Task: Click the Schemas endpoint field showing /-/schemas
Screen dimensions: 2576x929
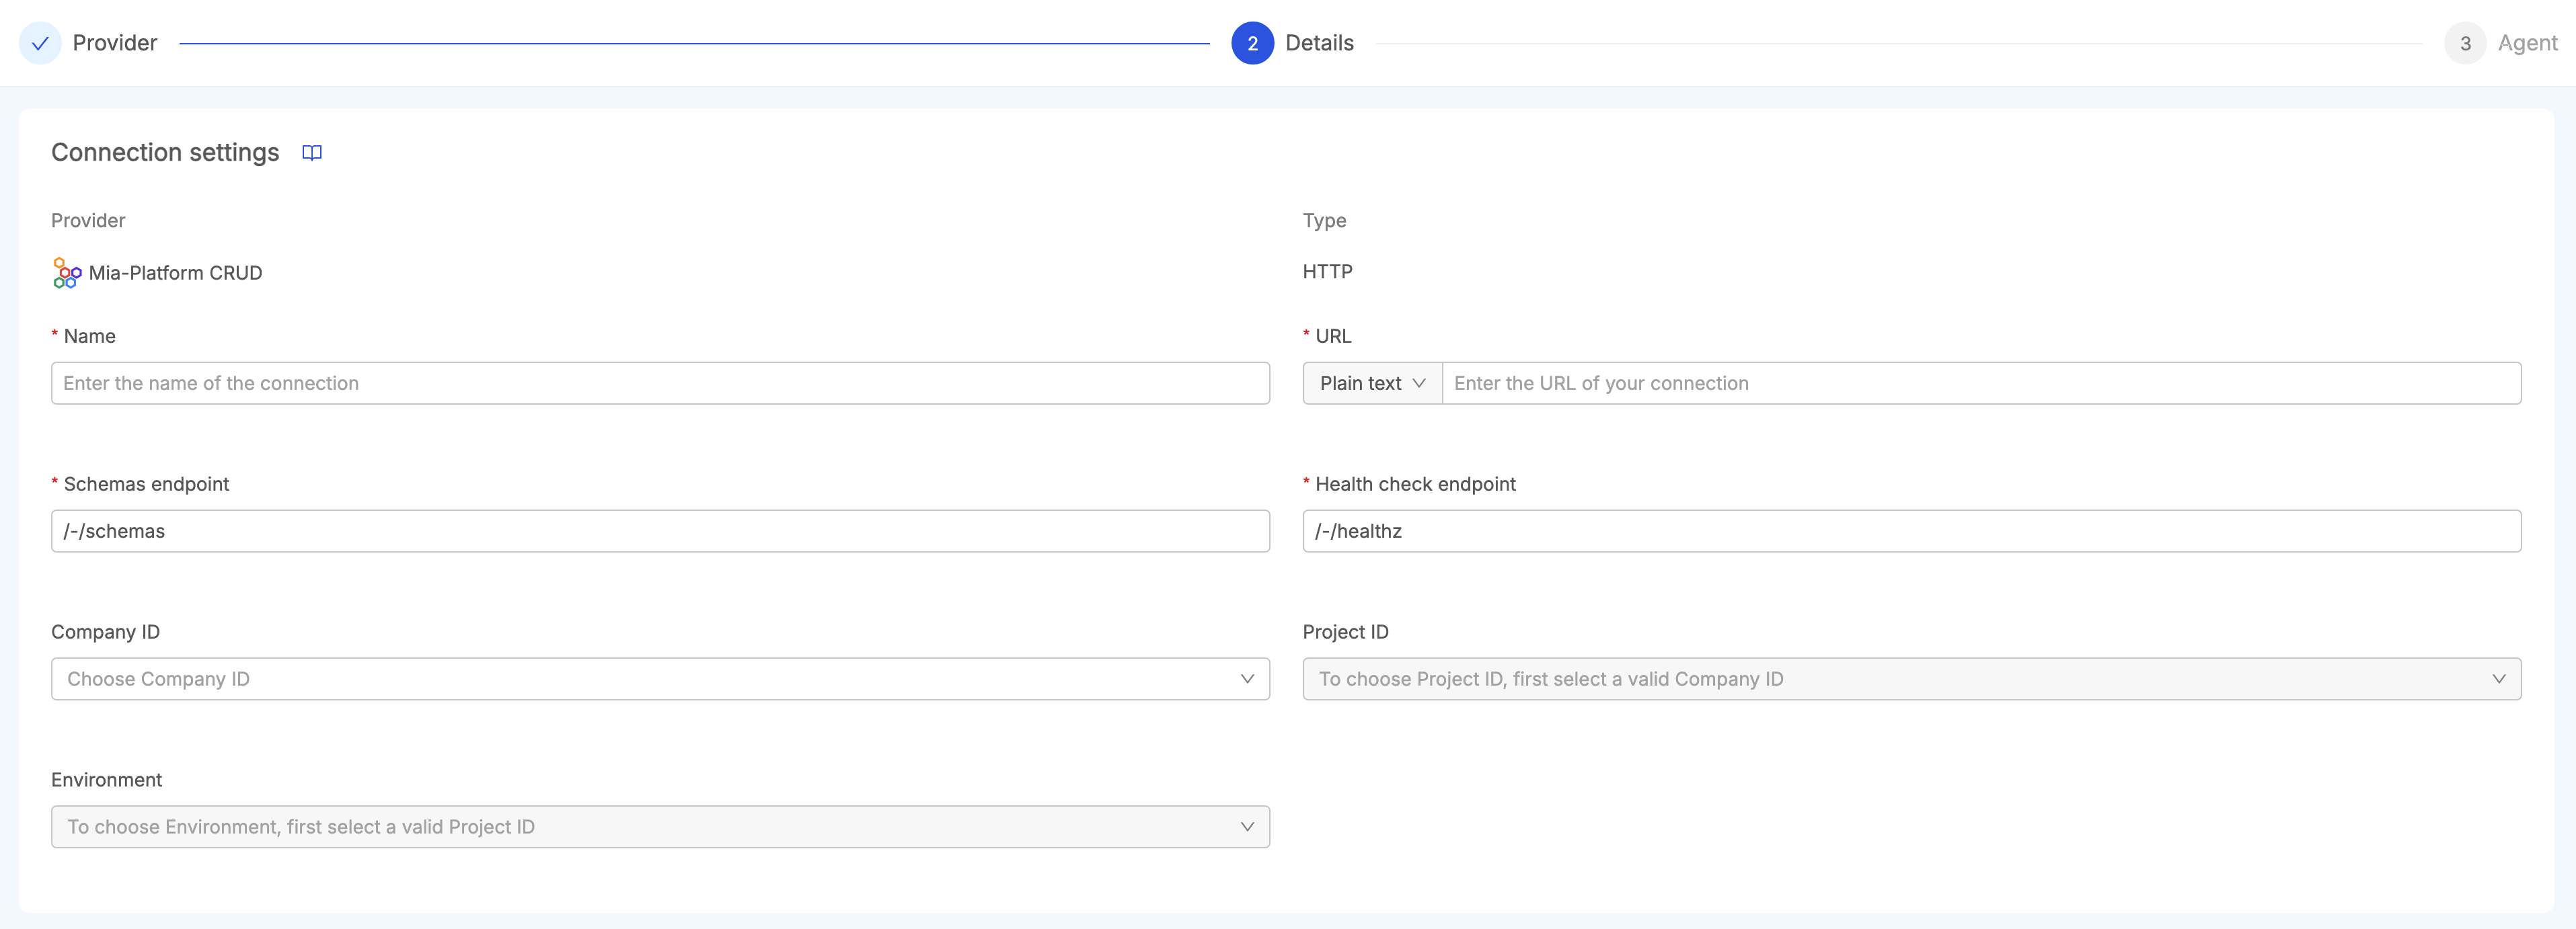Action: (x=660, y=530)
